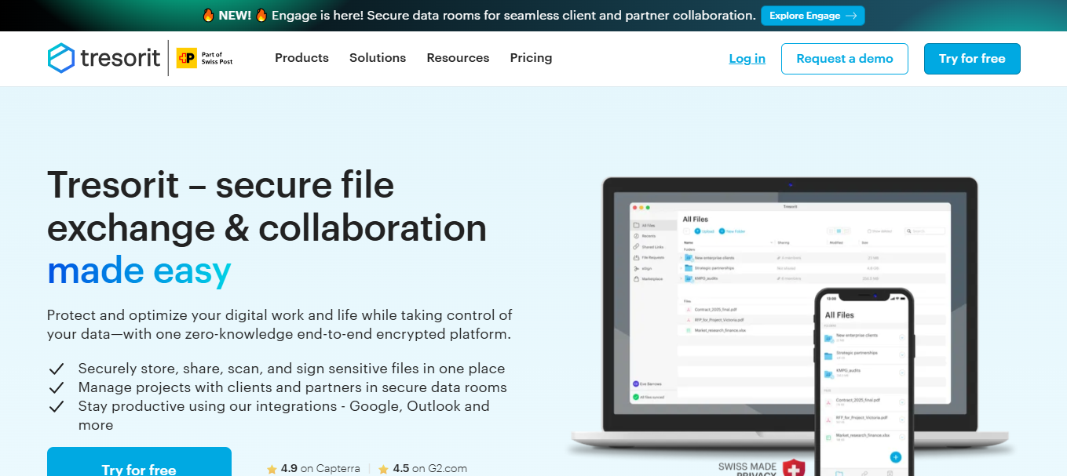Go to the Pricing page
Screen dimensions: 1067x476
click(x=531, y=58)
